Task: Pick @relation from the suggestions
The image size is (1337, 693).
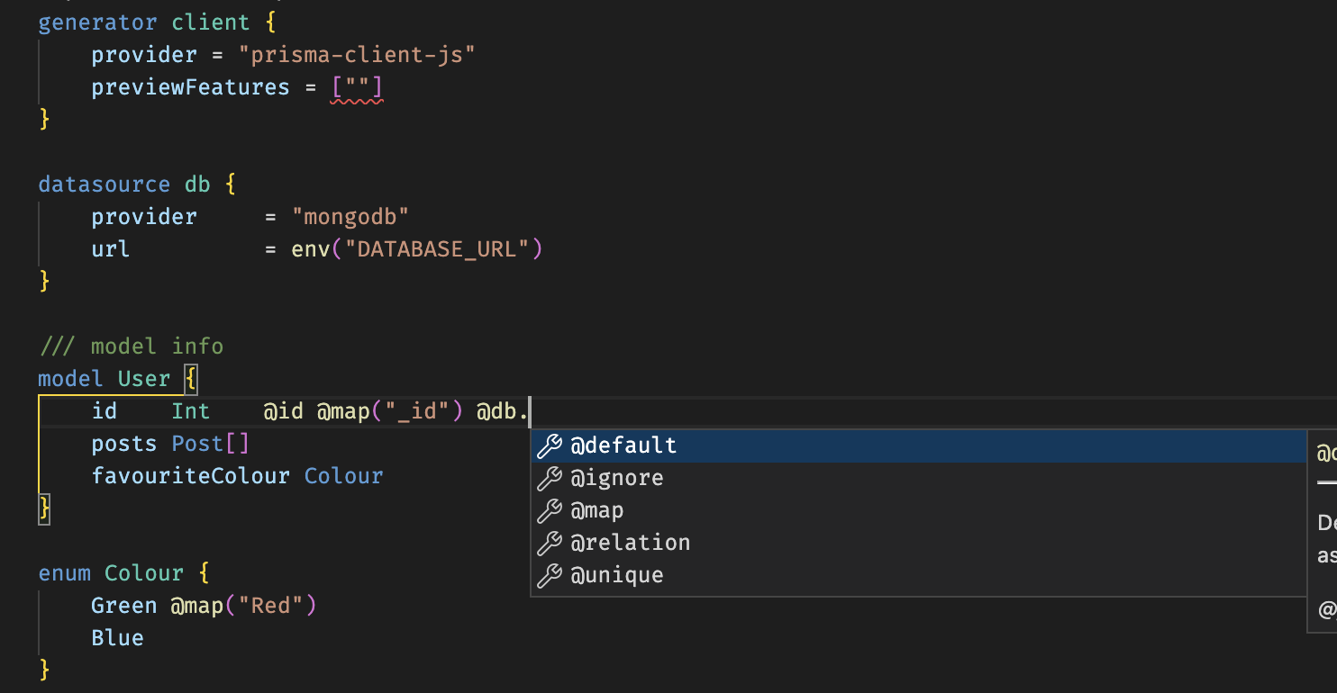Action: tap(630, 542)
